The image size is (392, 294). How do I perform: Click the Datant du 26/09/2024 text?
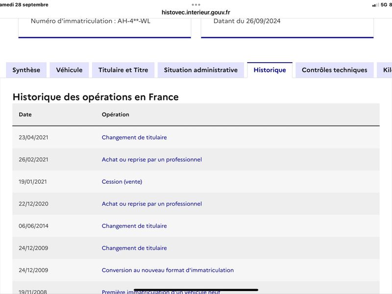tap(247, 21)
